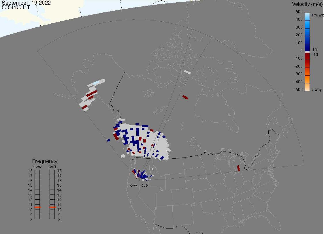Click the bottom cell of the cve frequency bar
This screenshot has width=324, height=234.
(52, 217)
